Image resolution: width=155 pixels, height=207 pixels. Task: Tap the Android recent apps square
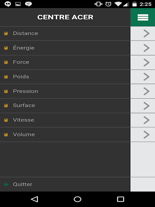pyautogui.click(x=120, y=199)
